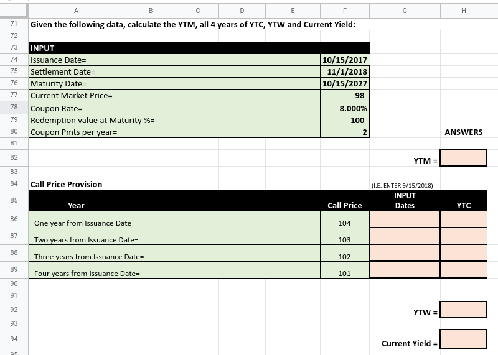Click INPUT Dates cell for One year row
Viewport: 498px width, 355px height.
(x=405, y=219)
